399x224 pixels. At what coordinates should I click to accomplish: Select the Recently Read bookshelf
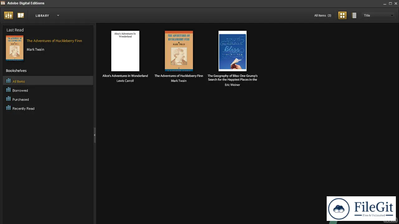[48, 108]
